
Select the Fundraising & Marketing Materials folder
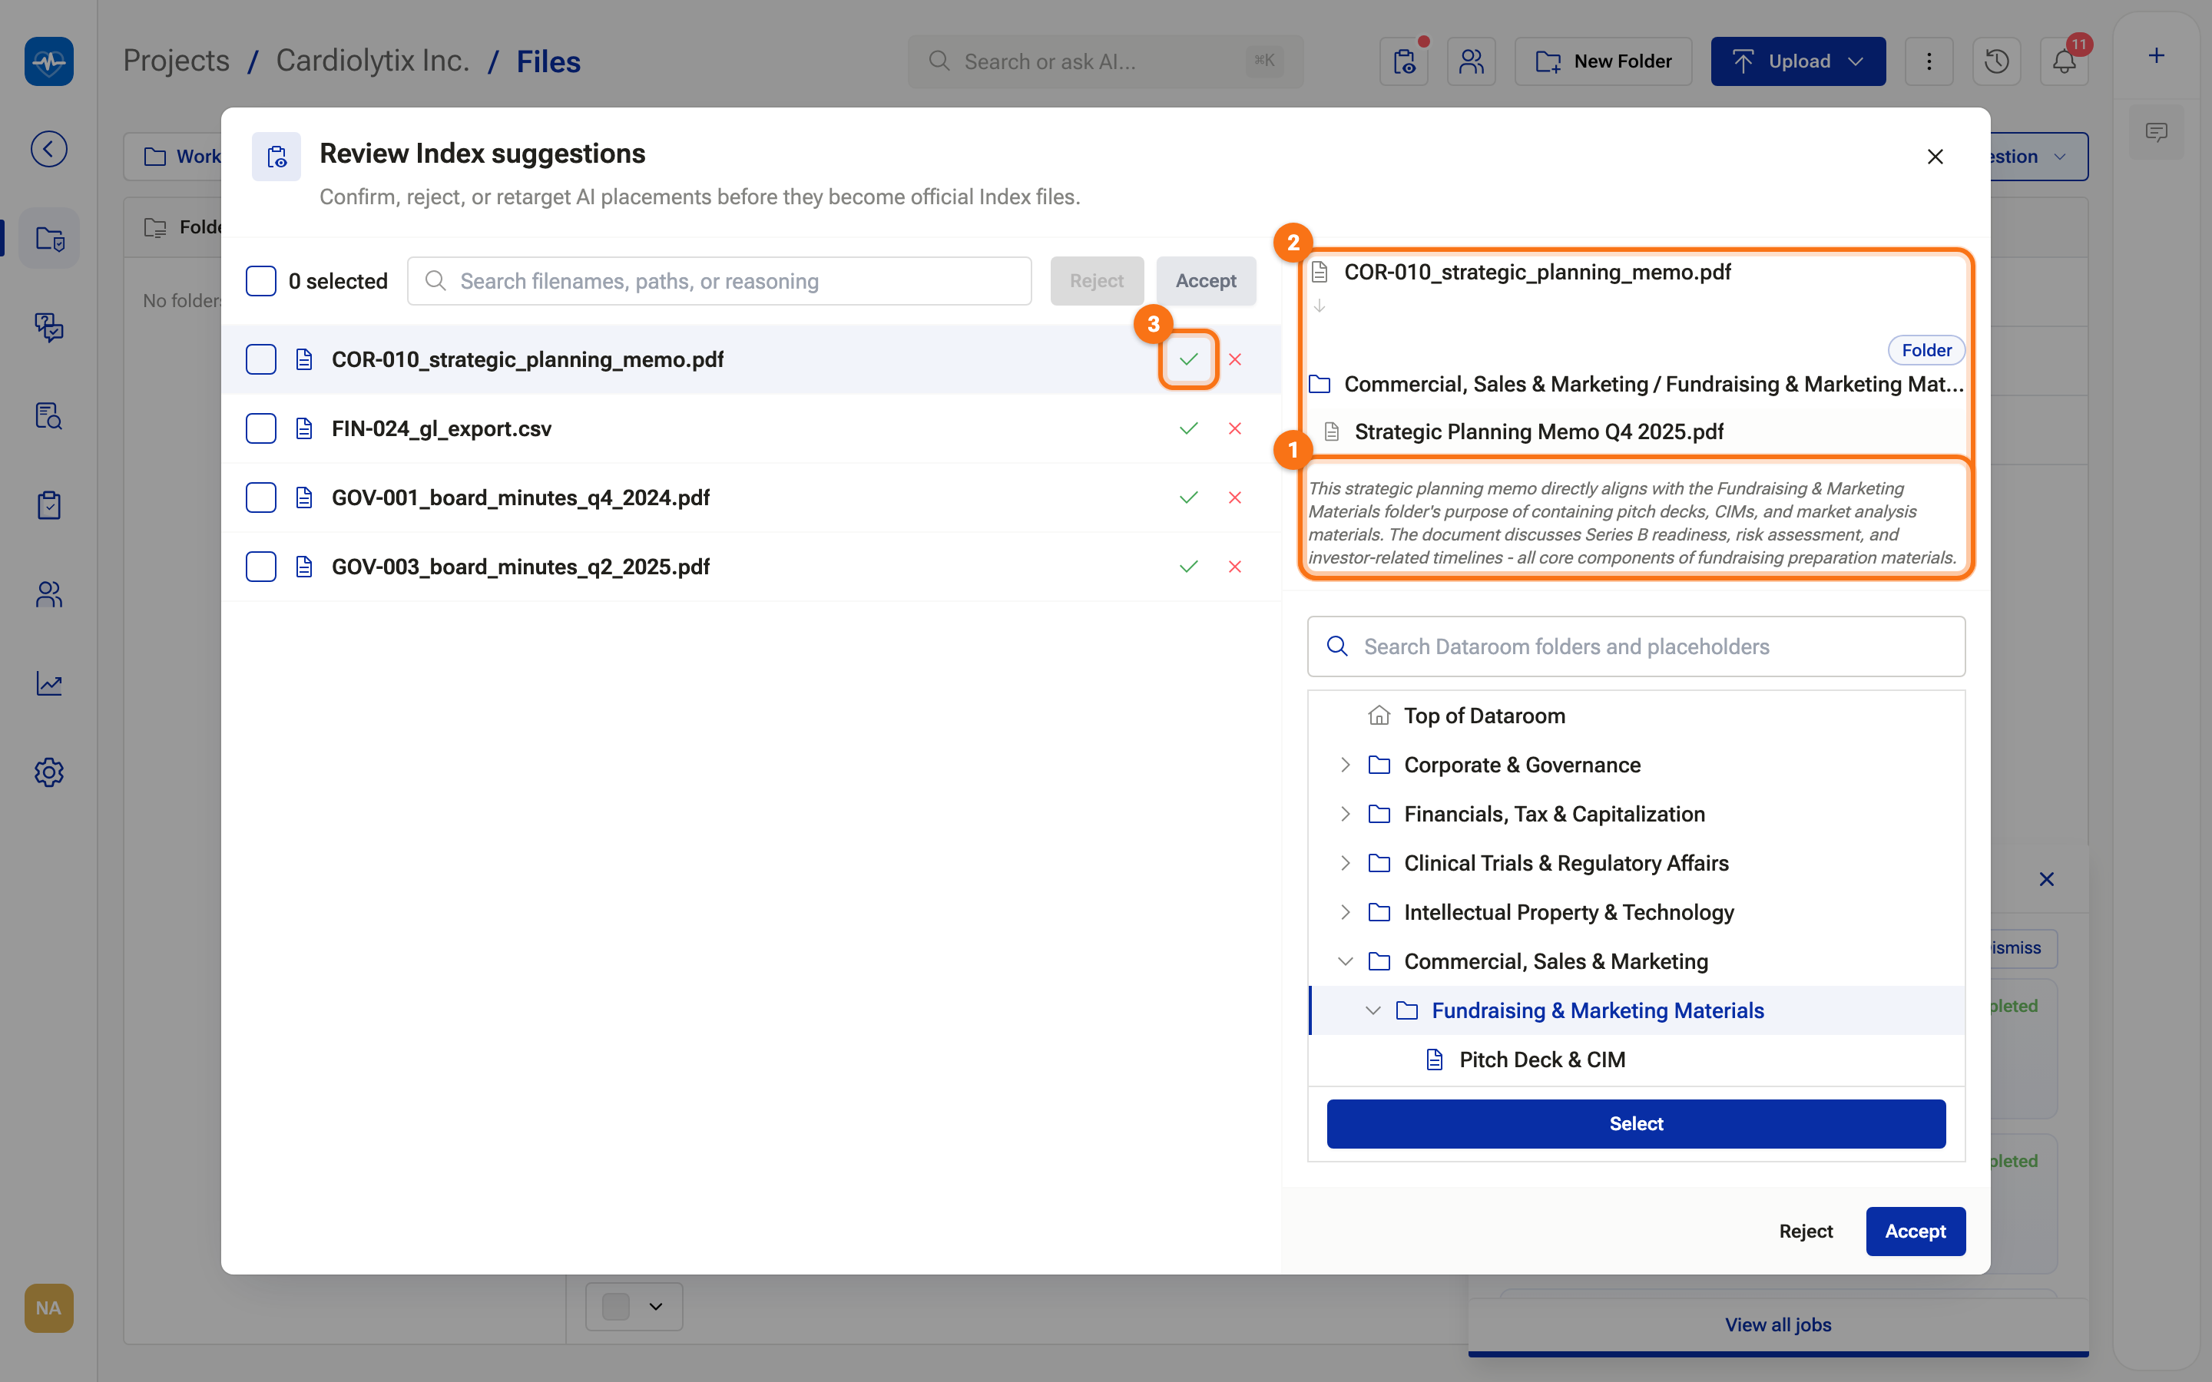1636,1010
